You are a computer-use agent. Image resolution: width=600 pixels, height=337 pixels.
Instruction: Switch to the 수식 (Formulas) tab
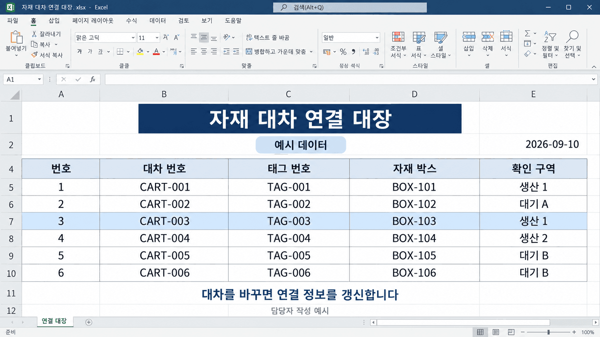(x=131, y=20)
